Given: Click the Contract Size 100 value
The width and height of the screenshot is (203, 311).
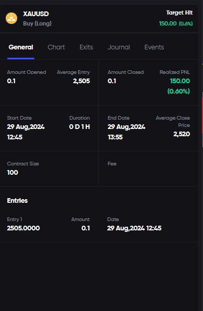Looking at the screenshot, I should click(x=12, y=172).
